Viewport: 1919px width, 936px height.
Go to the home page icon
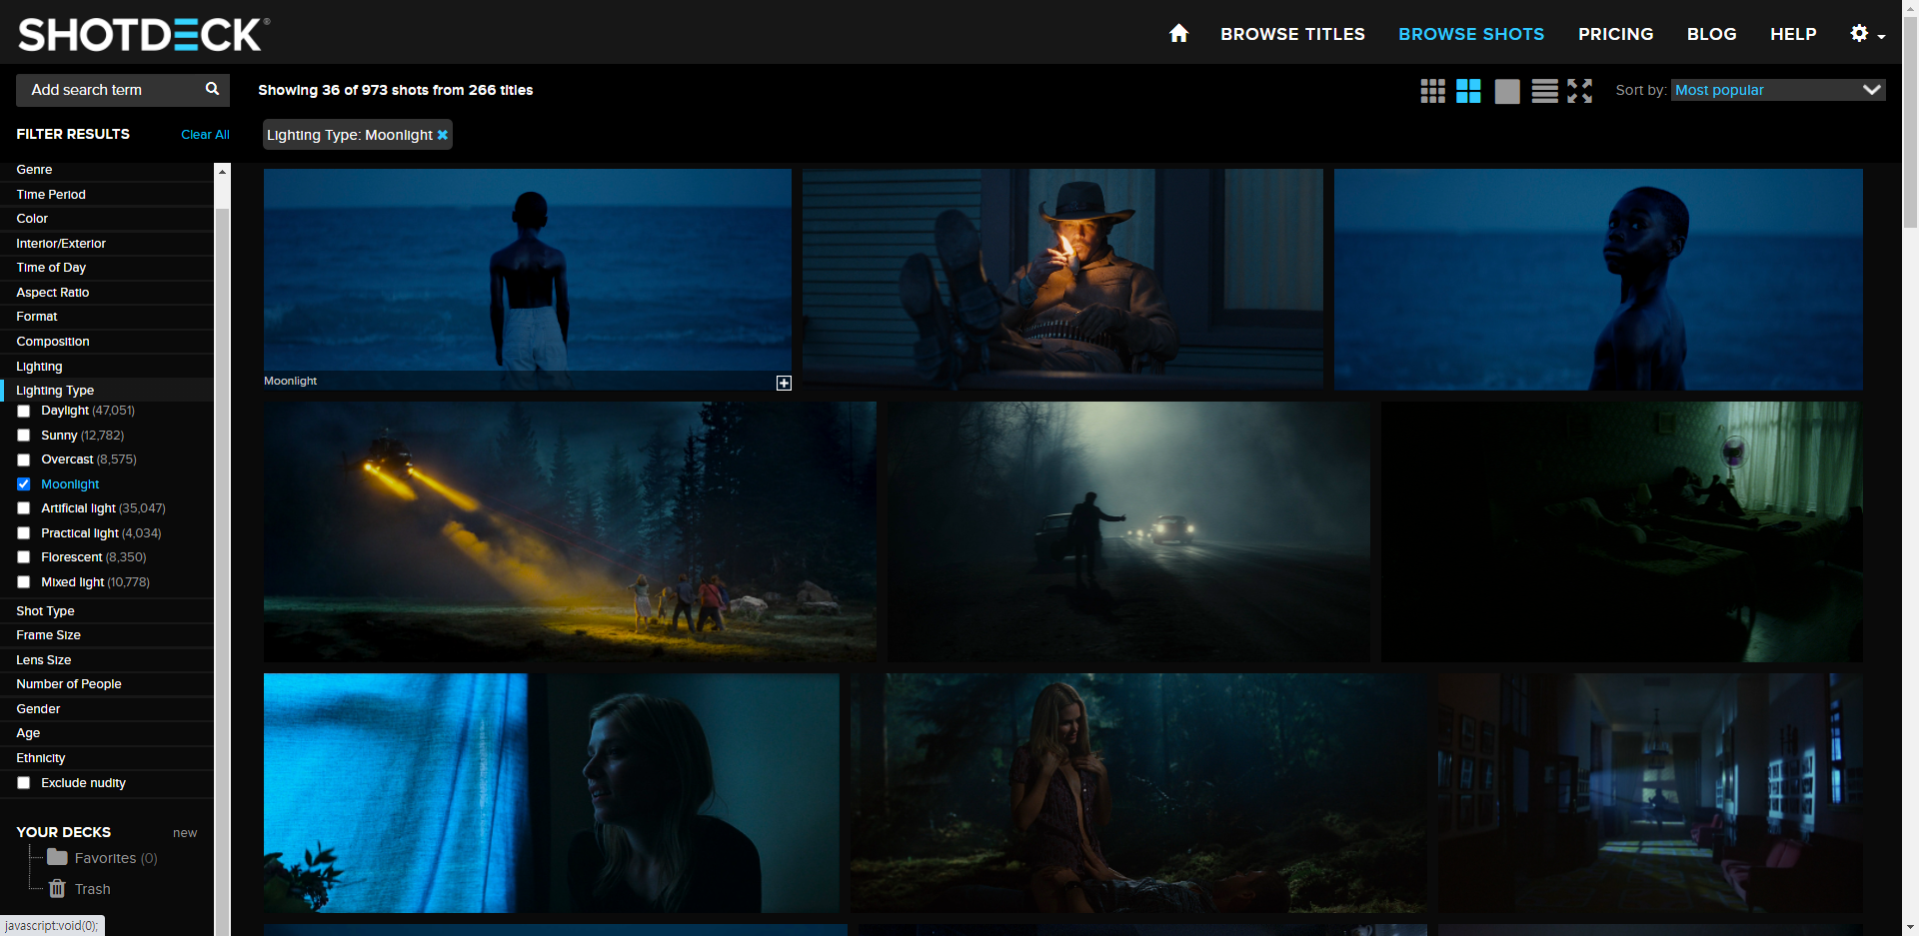click(x=1178, y=34)
